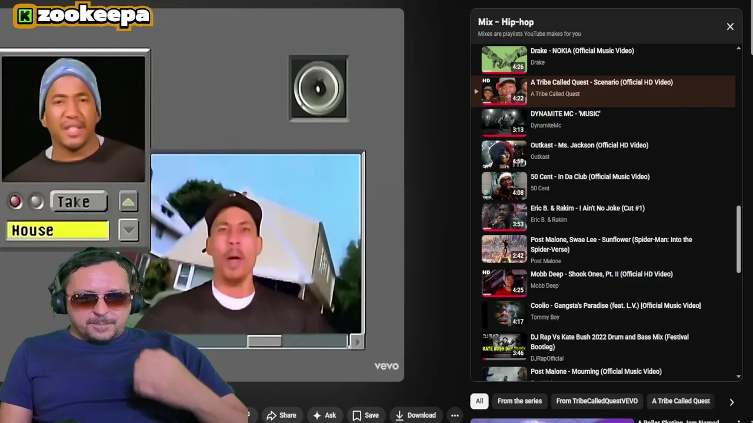This screenshot has height=423, width=753.
Task: Click channel name Outkast
Action: pos(540,157)
